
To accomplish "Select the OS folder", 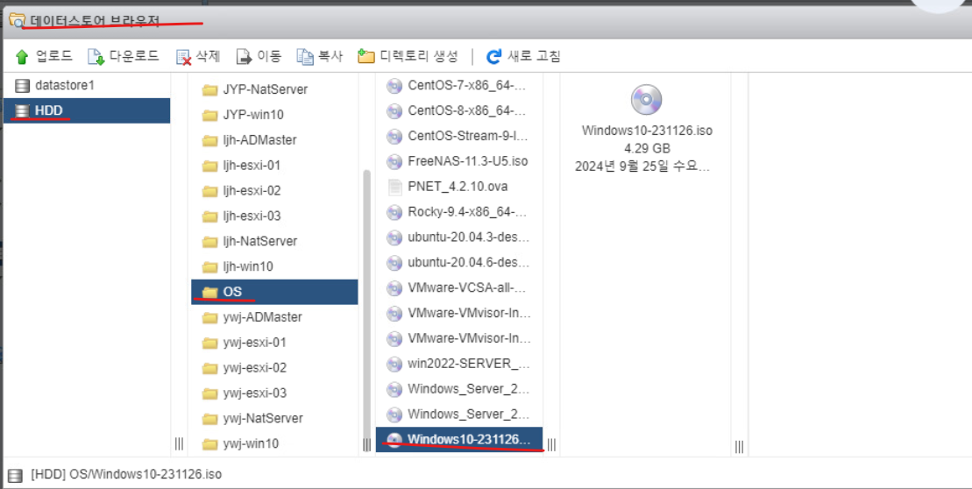I will point(274,292).
